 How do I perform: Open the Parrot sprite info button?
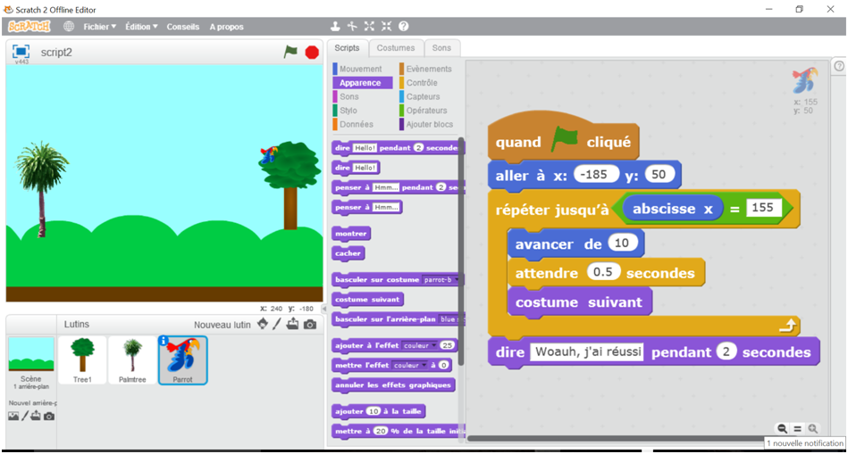(164, 341)
